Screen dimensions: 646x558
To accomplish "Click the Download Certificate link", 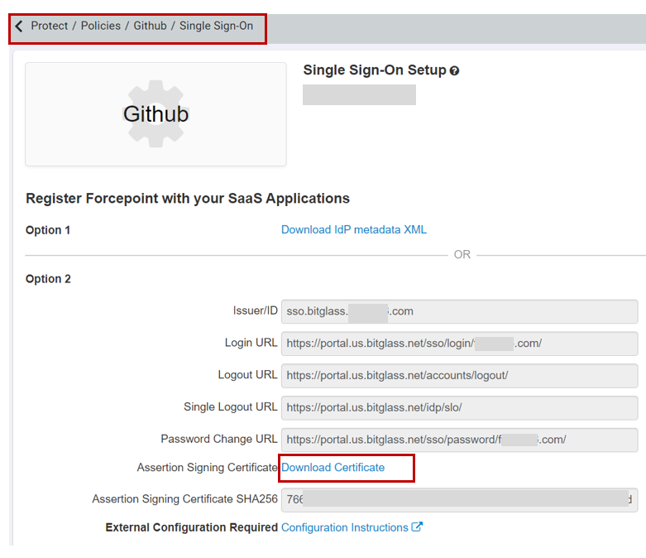I will [x=333, y=468].
